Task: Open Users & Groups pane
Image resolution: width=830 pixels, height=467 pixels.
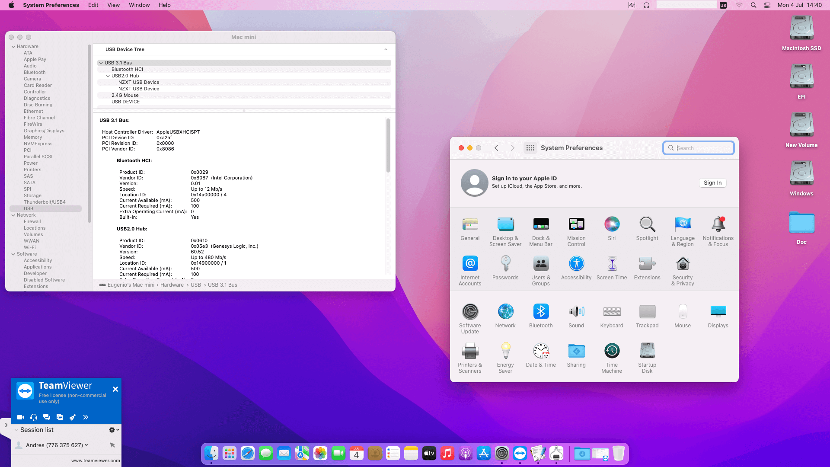Action: tap(541, 271)
